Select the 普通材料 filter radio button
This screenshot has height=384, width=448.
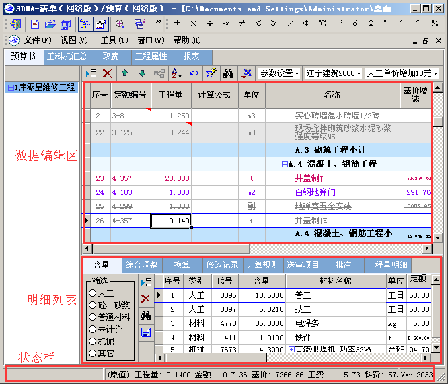(92, 317)
